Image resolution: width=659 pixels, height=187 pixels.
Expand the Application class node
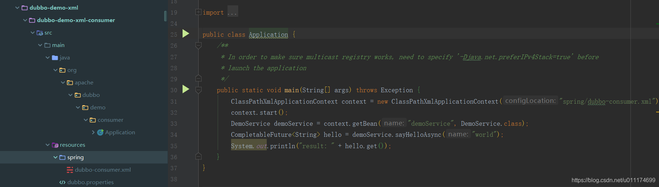pos(93,132)
